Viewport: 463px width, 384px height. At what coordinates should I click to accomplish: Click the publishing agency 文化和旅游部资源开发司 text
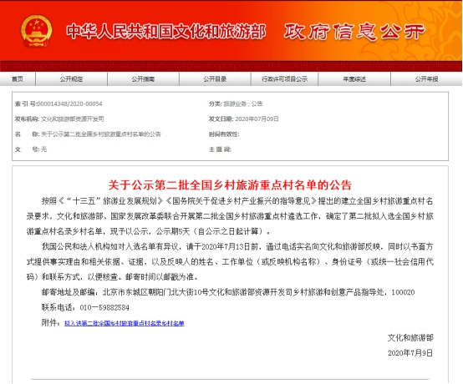[73, 119]
